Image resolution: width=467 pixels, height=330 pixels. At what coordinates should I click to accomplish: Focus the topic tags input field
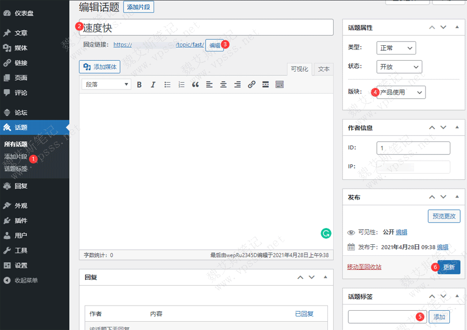point(387,317)
